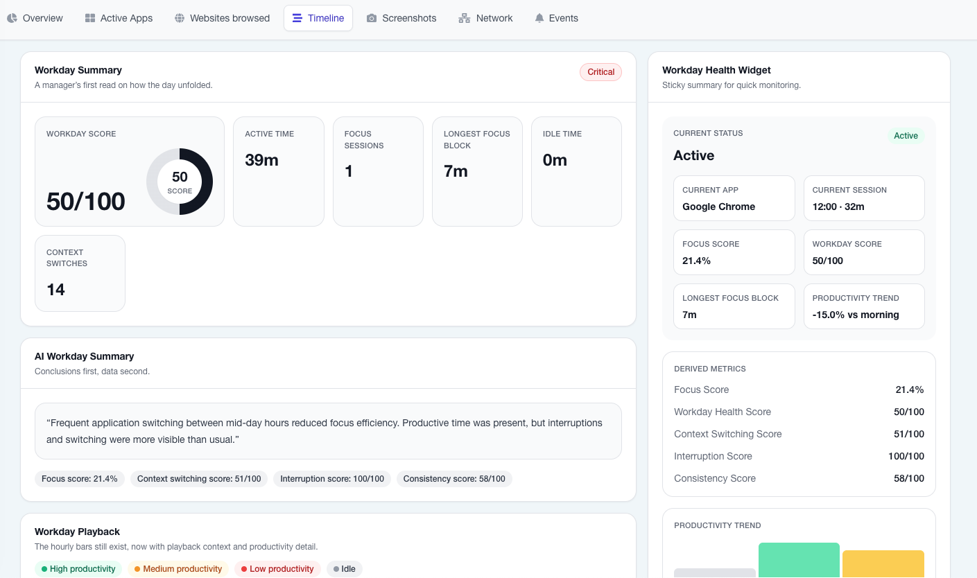Viewport: 977px width, 578px height.
Task: Select the Focus Sessions card
Action: point(378,171)
